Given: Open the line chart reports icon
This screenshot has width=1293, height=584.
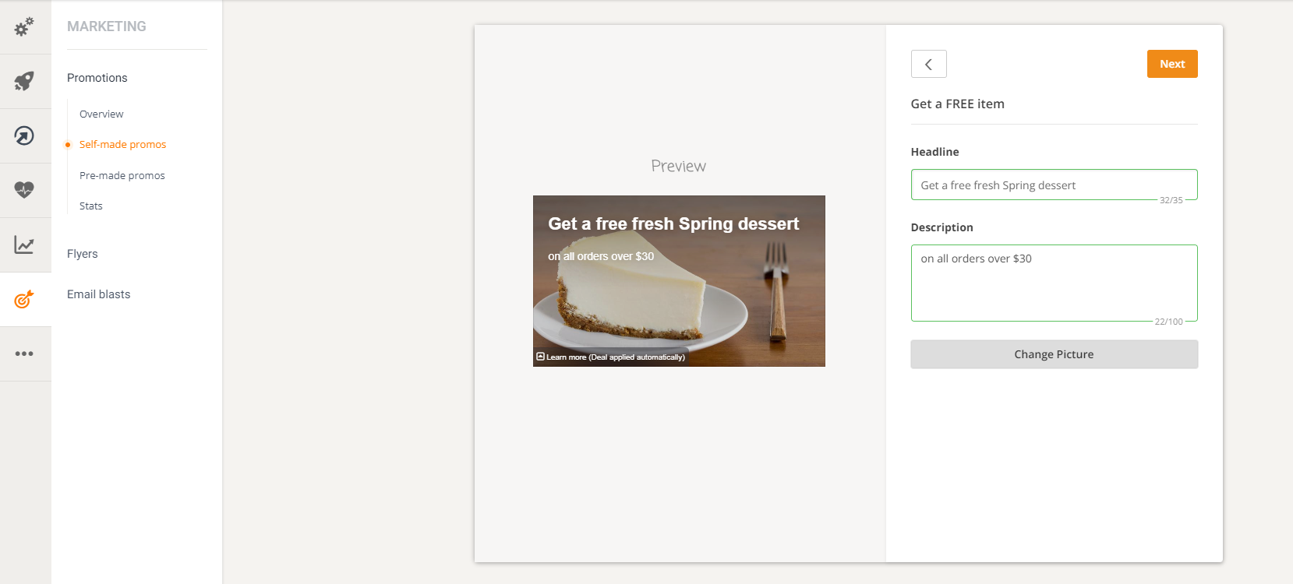Looking at the screenshot, I should pos(24,245).
